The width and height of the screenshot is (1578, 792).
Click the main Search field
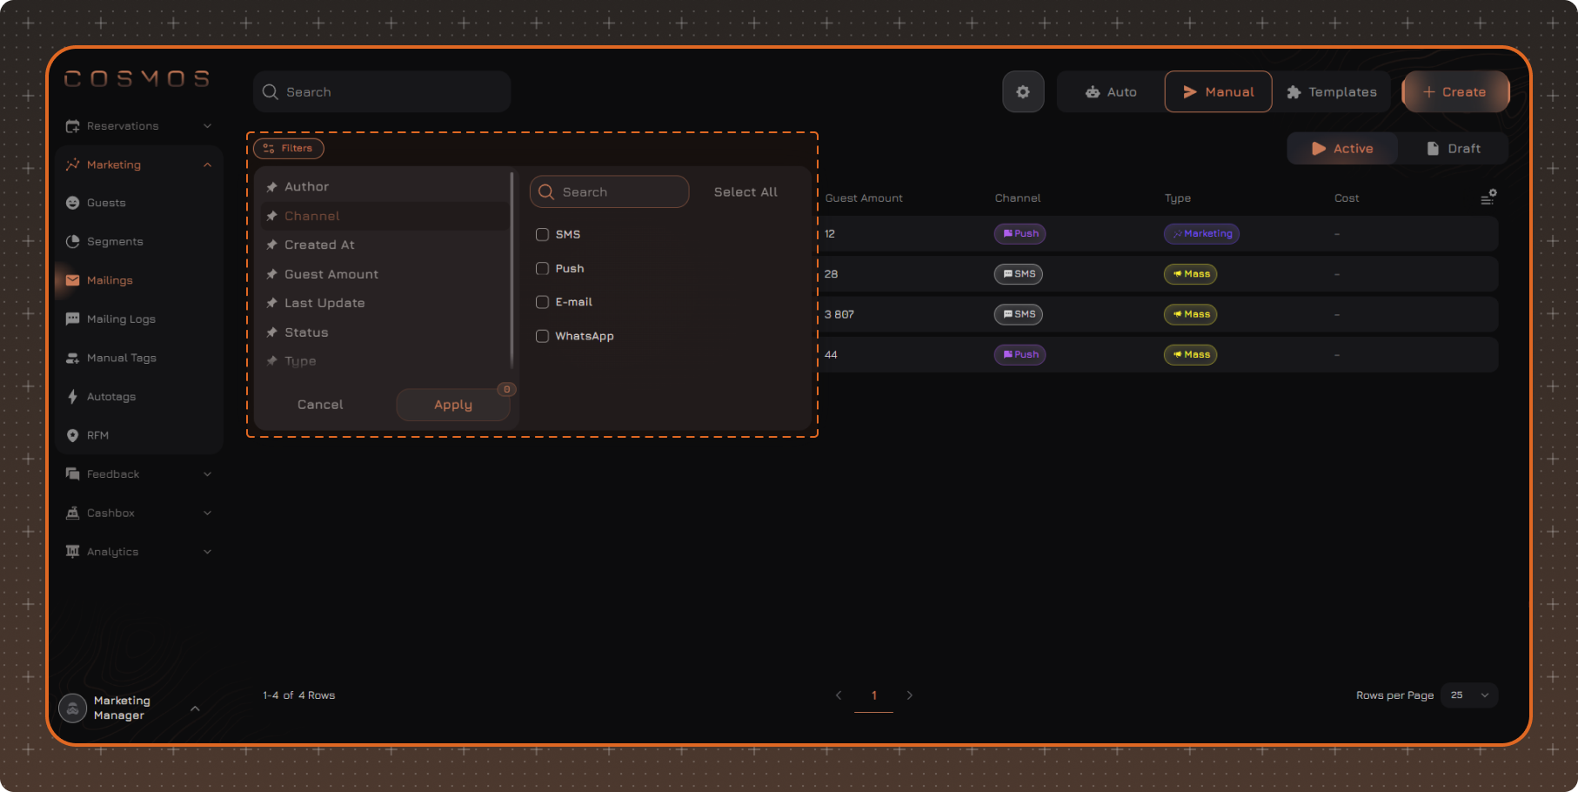(382, 92)
